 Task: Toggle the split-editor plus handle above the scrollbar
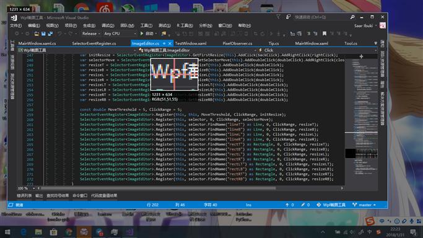361,56
